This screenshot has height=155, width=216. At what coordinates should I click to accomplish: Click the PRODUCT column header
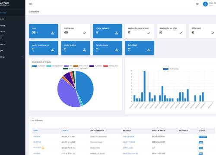click(127, 131)
